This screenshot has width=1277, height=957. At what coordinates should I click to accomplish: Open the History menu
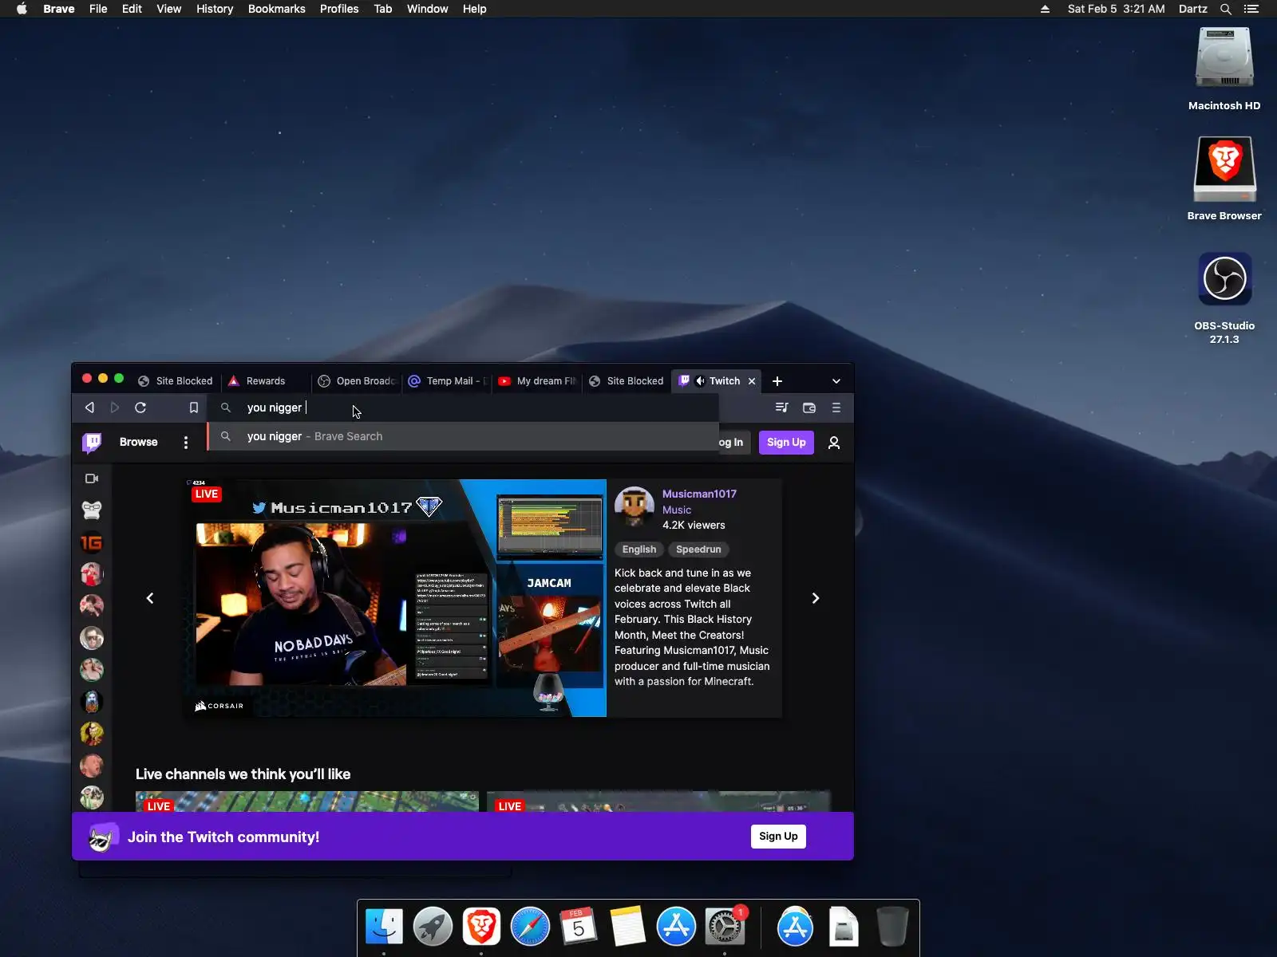coord(215,9)
